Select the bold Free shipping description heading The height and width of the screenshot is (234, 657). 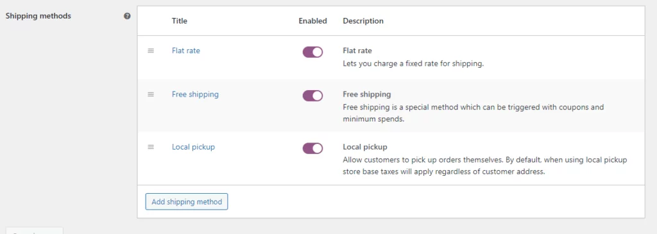(366, 95)
